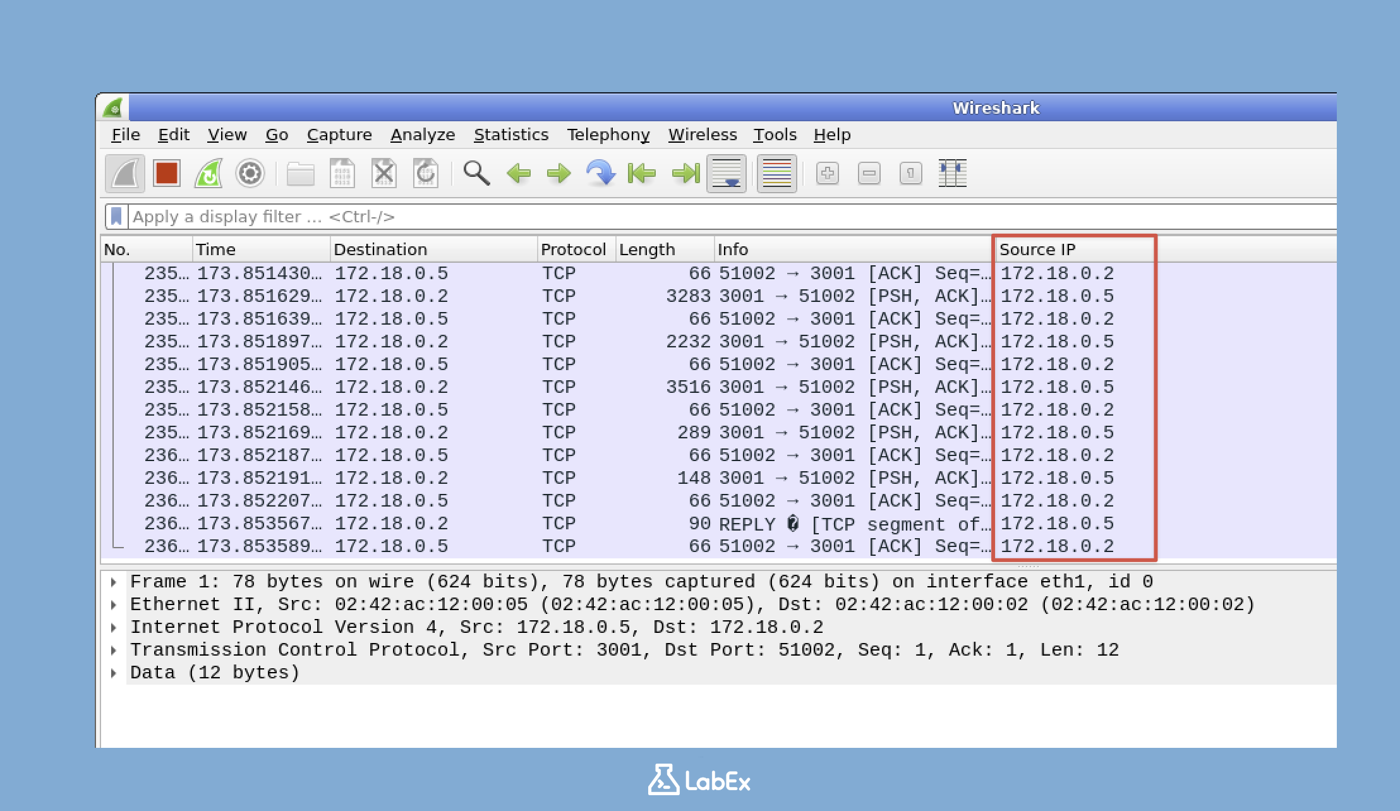Screen dimensions: 1400x811
Task: Select the packet with length 148
Action: [x=718, y=478]
